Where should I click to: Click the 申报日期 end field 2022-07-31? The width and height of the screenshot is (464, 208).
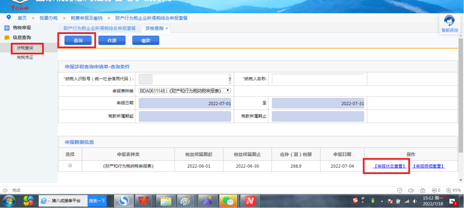pos(318,104)
